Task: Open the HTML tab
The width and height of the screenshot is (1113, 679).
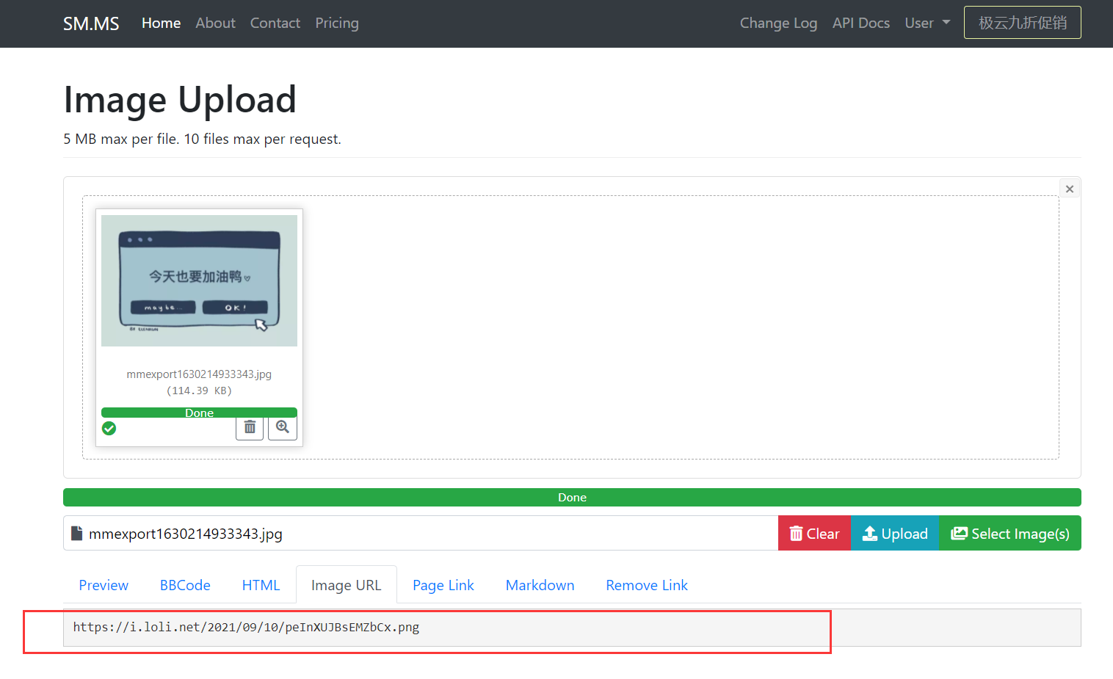Action: pos(261,585)
